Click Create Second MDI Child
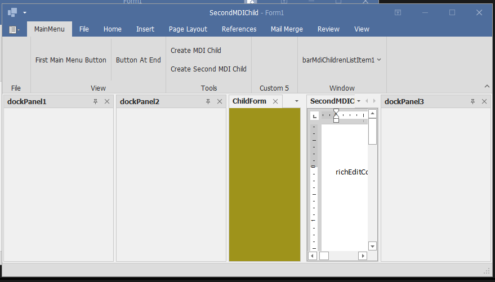This screenshot has width=495, height=282. 208,69
